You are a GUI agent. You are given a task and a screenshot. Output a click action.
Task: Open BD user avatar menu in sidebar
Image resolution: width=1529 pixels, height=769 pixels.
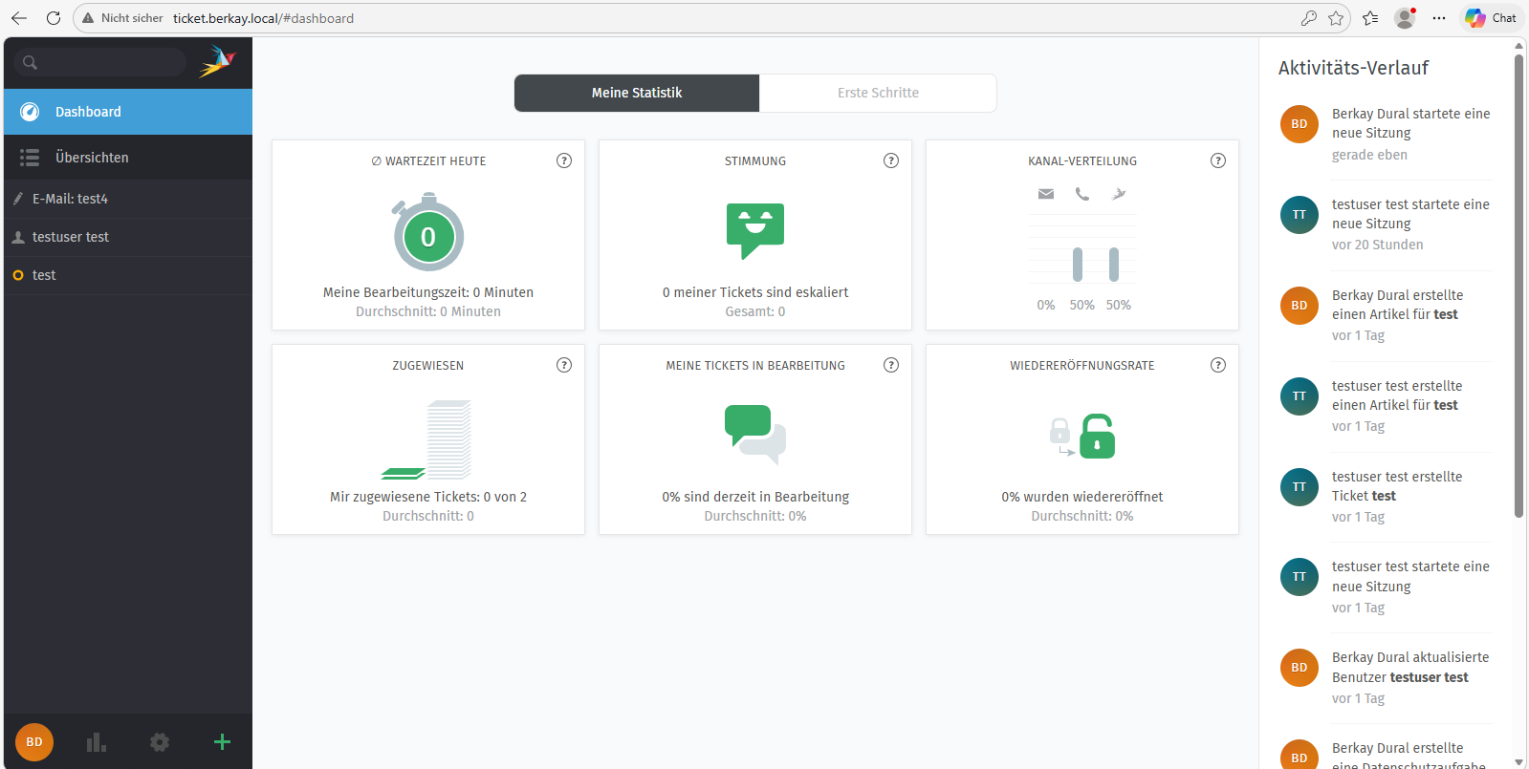click(x=34, y=742)
